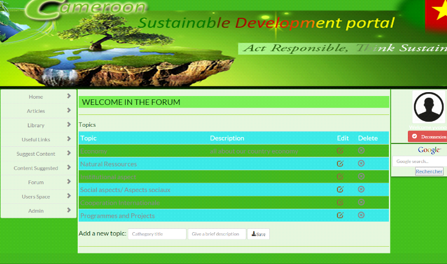Screen dimensions: 447x264
Task: Click the Google logo
Action: [430, 150]
